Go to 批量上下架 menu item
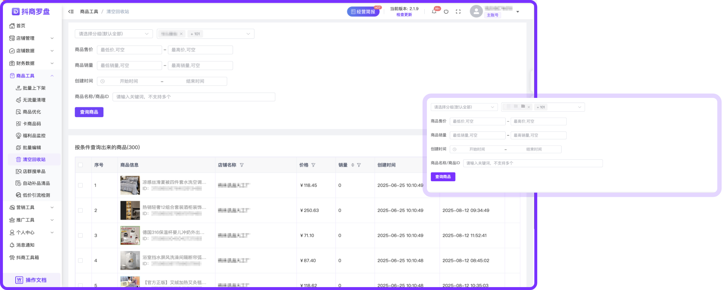The width and height of the screenshot is (726, 290). 34,88
